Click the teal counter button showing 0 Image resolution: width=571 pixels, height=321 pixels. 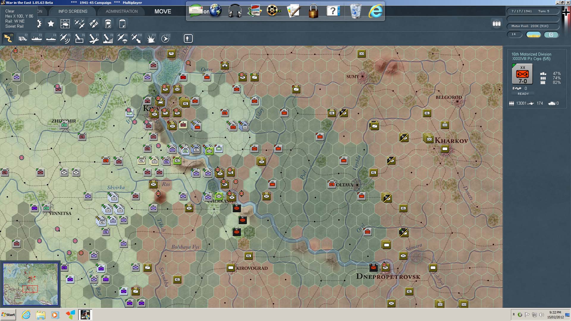pos(551,34)
